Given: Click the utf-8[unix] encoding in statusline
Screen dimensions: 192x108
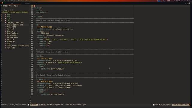Looking at the screenshot, I should tap(166, 105).
